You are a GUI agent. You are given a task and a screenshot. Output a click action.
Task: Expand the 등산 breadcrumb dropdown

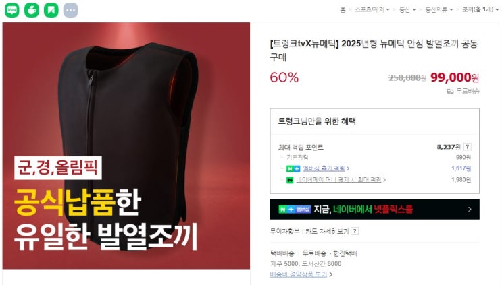[x=407, y=10]
